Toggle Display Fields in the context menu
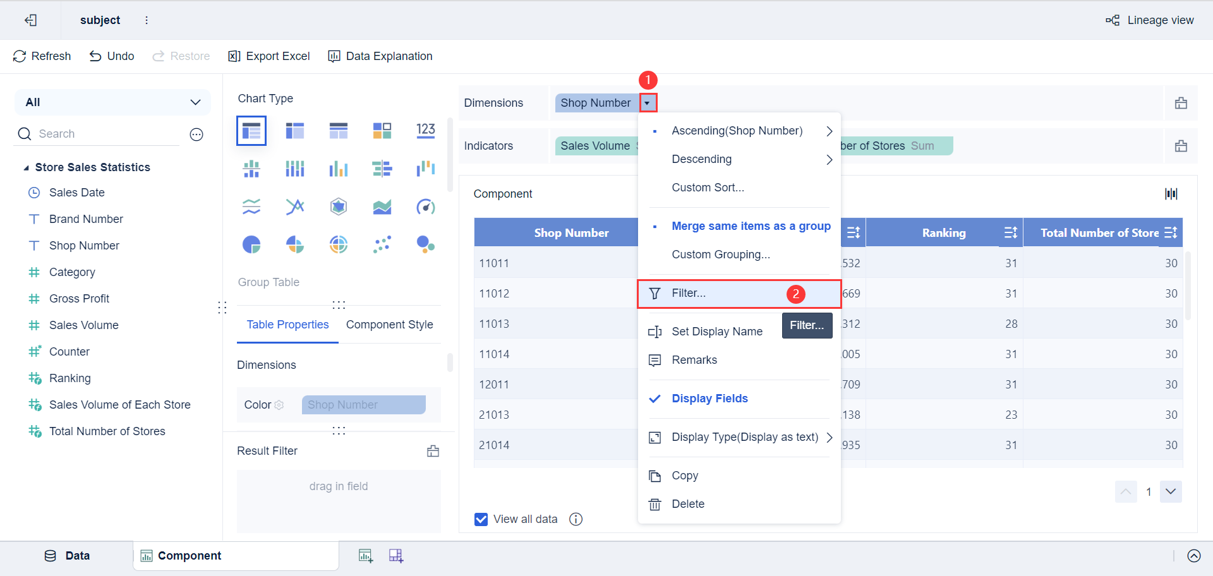The width and height of the screenshot is (1213, 576). coord(709,399)
